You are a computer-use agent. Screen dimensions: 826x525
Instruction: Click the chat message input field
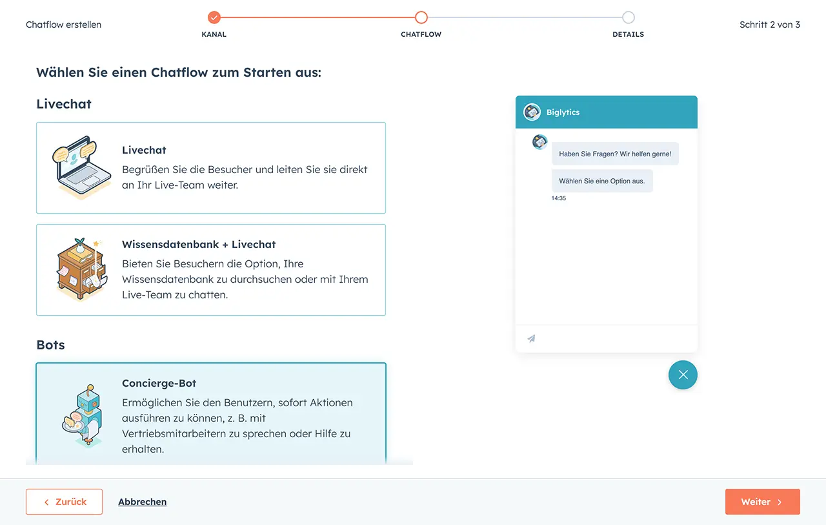613,338
